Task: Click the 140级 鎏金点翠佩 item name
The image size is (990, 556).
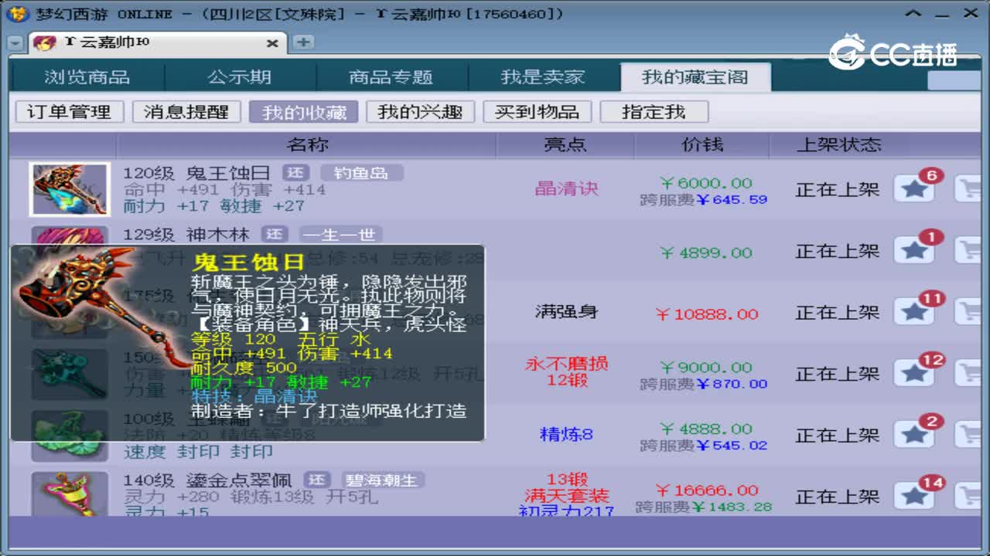Action: pos(207,480)
